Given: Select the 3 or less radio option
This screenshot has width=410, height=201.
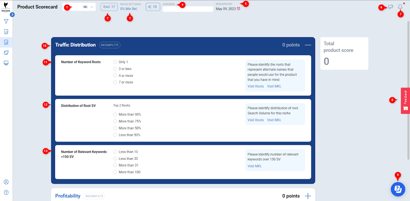Looking at the screenshot, I should [115, 69].
